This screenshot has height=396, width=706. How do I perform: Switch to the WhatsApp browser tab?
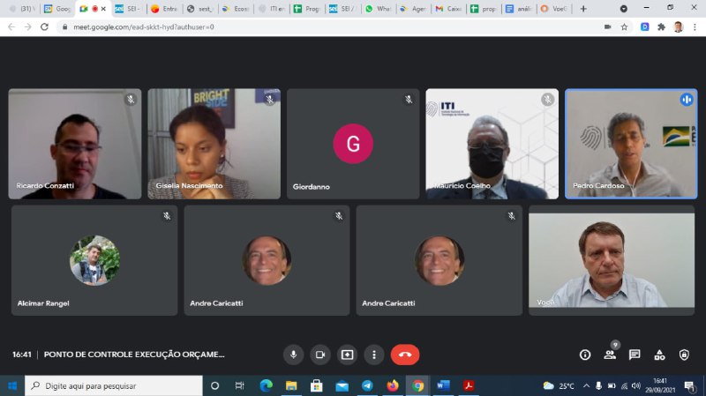(x=379, y=9)
